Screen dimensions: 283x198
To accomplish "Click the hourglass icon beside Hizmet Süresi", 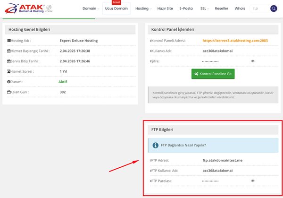I will point(8,71).
